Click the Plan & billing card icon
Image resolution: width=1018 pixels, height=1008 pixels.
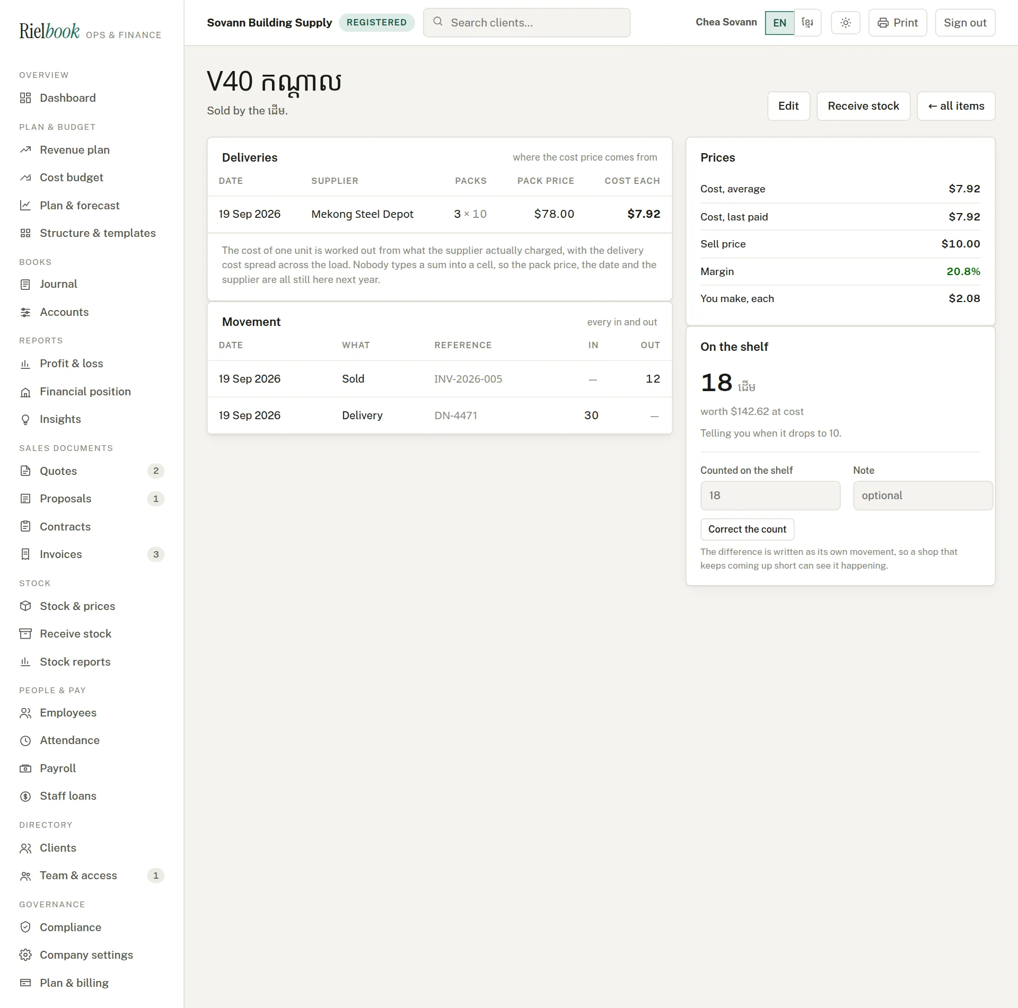[x=25, y=983]
